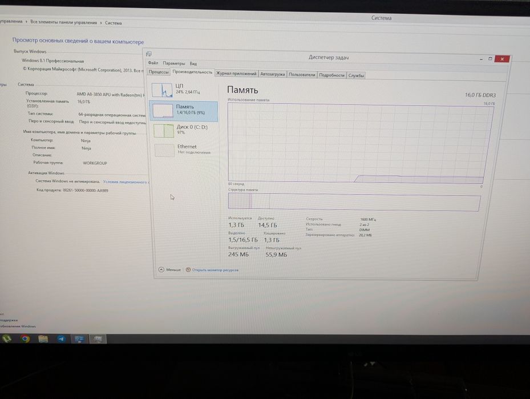530x399 pixels.
Task: Go to Все элементы панели управления breadcrumb
Action: (x=63, y=22)
